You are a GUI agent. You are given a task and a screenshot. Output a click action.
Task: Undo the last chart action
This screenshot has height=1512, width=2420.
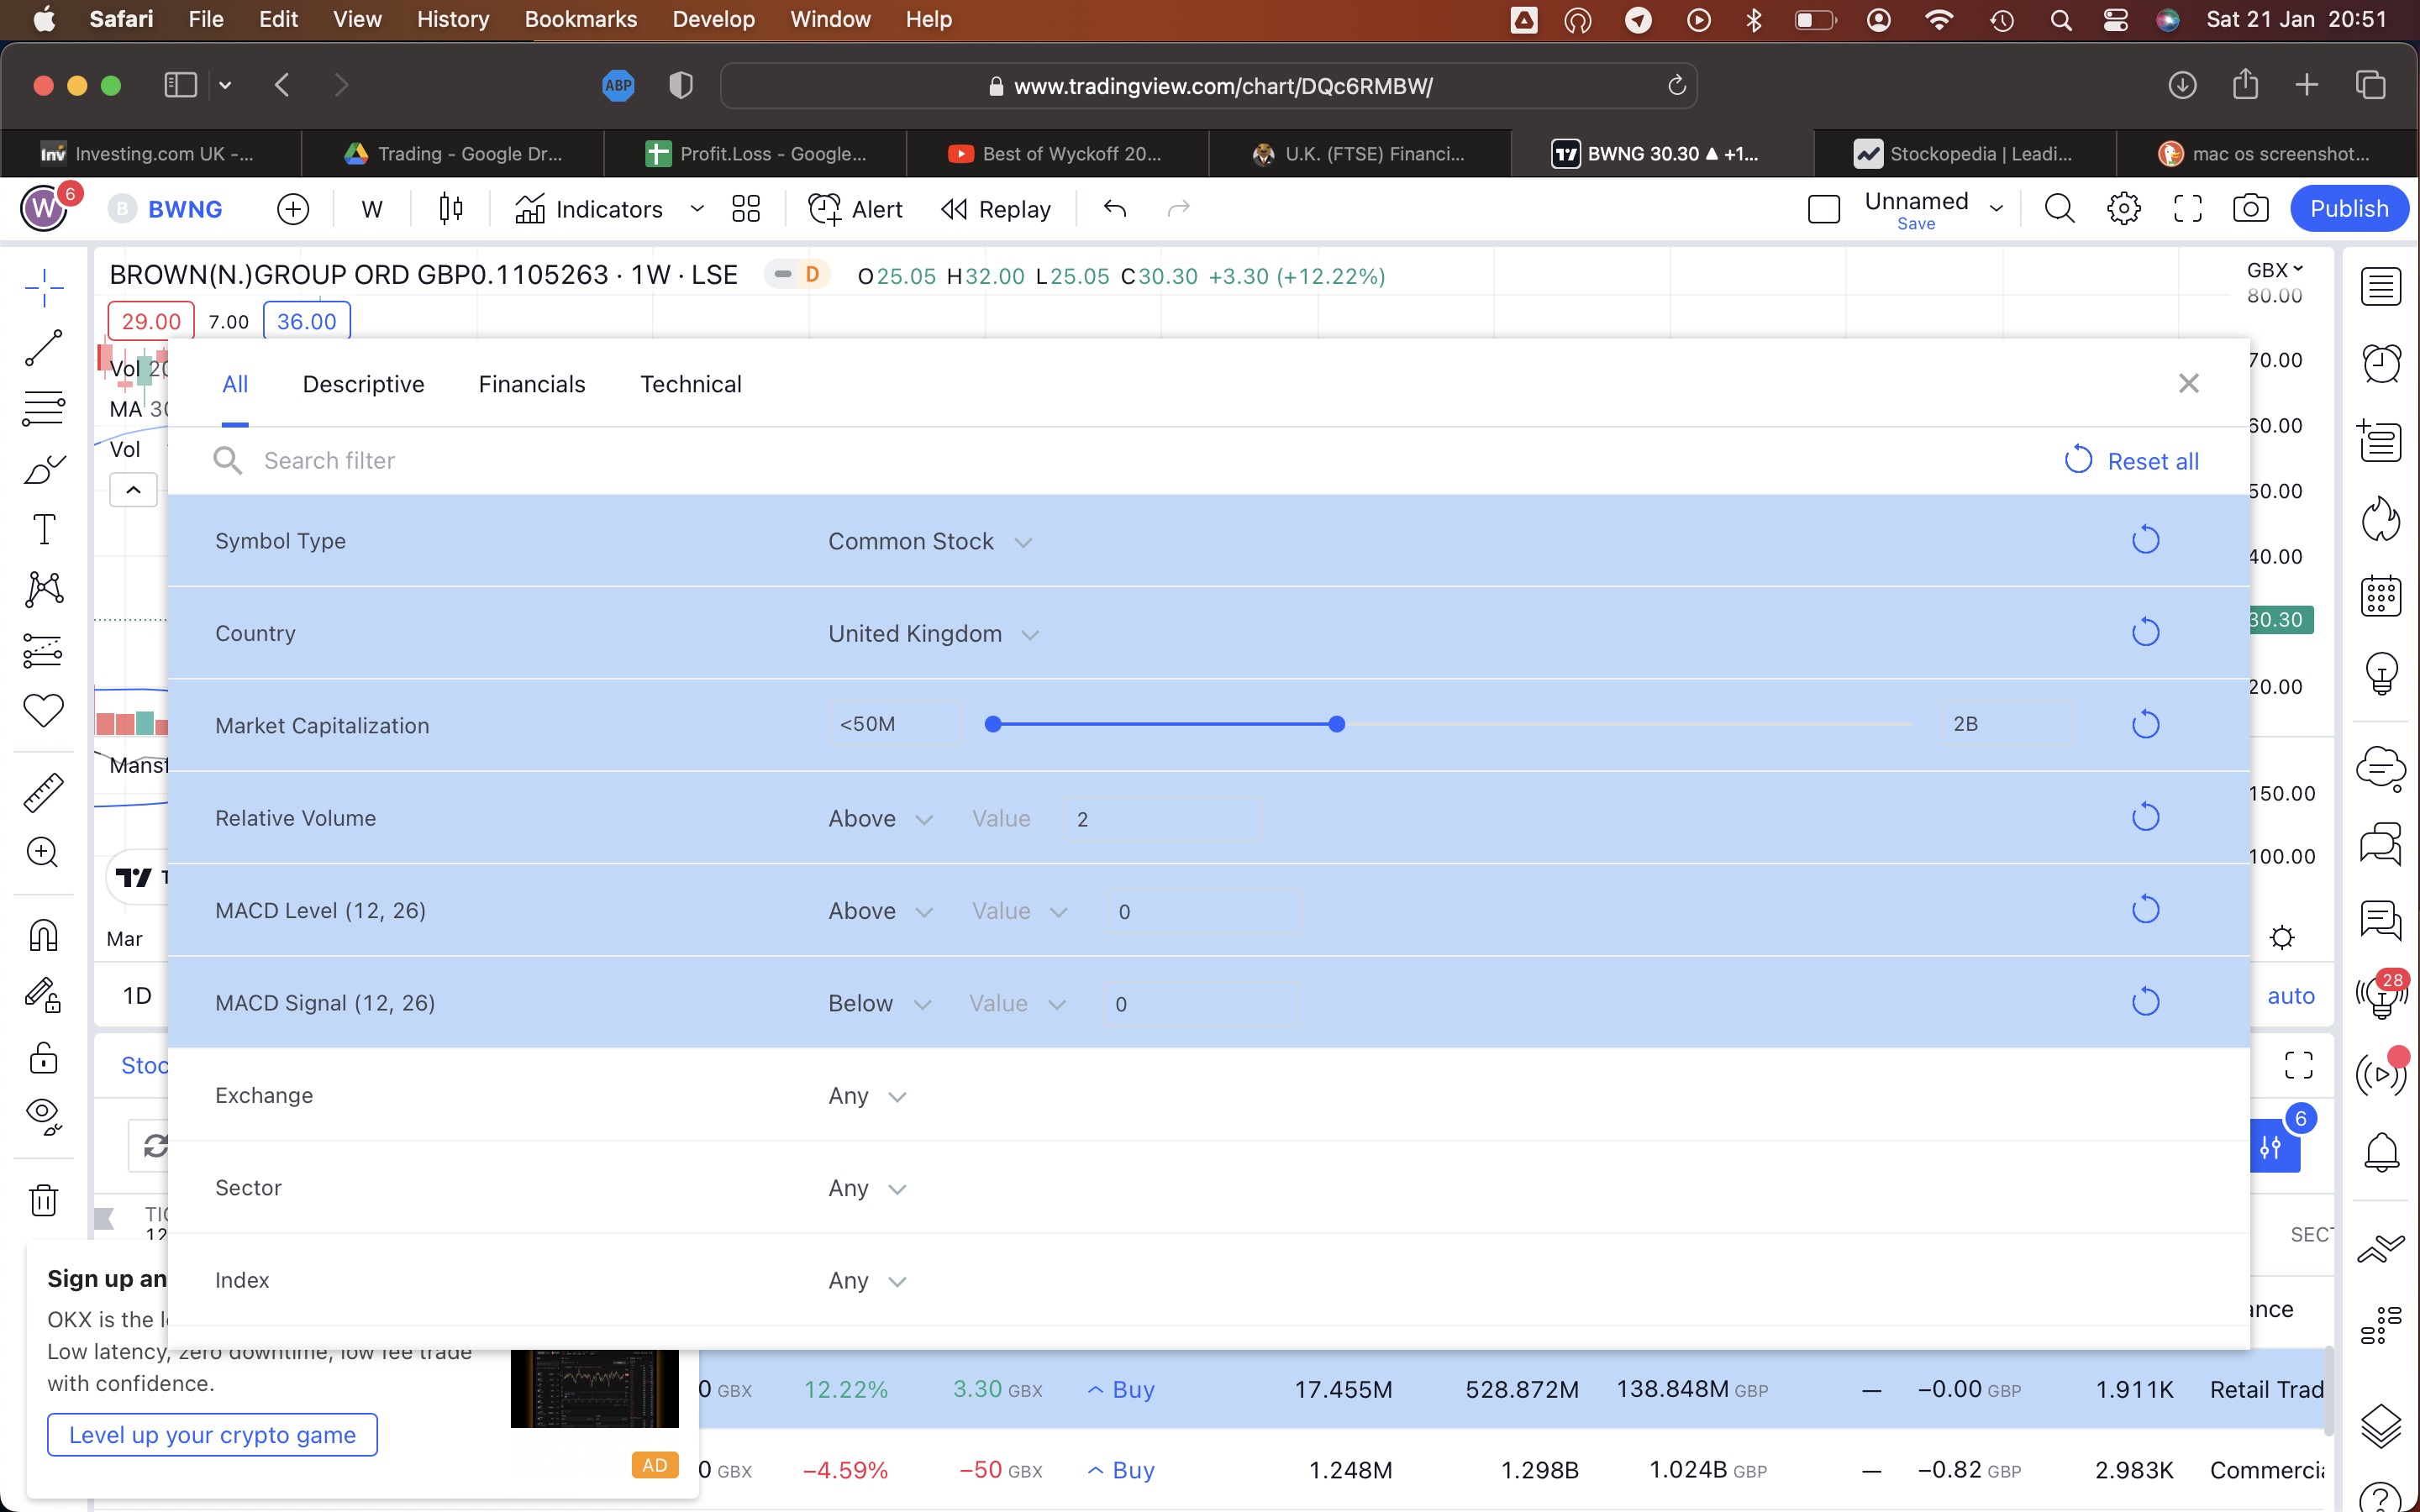[x=1115, y=208]
